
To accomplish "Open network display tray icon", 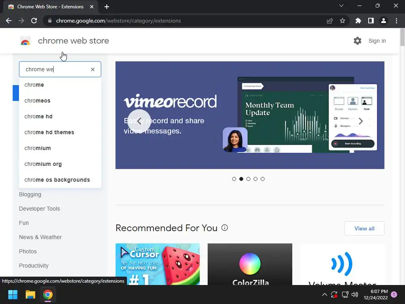I will click(x=345, y=294).
